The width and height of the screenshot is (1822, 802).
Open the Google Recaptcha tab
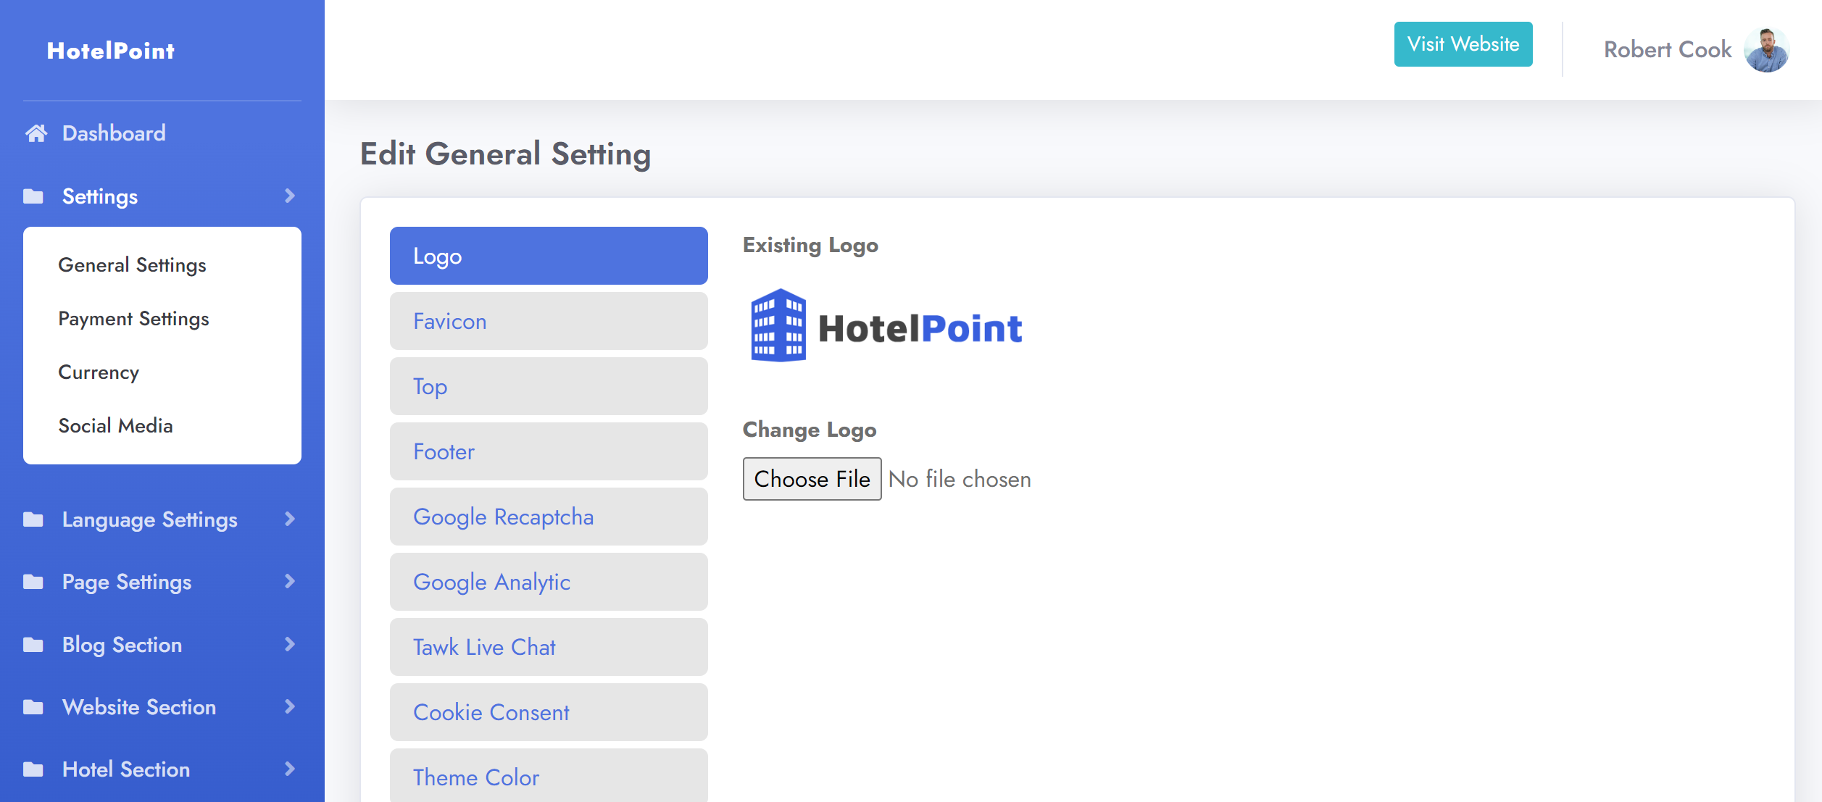tap(549, 517)
